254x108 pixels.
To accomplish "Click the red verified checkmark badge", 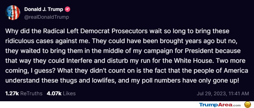I will [x=68, y=9].
